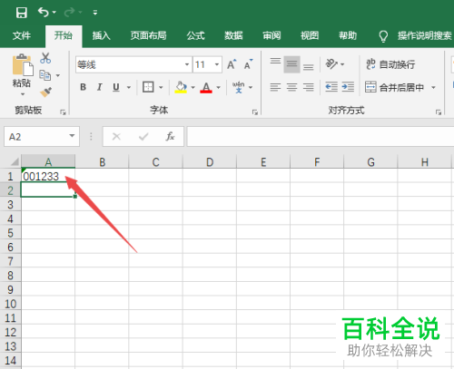Toggle Italic formatting

tap(99, 87)
